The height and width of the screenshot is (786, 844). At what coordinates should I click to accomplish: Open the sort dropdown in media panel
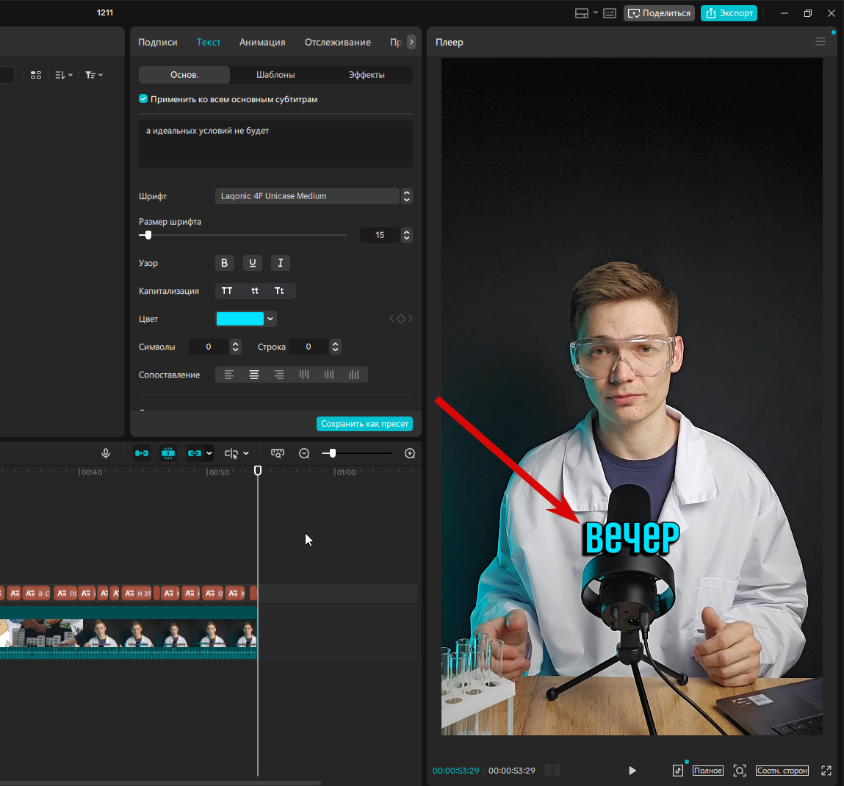(64, 75)
